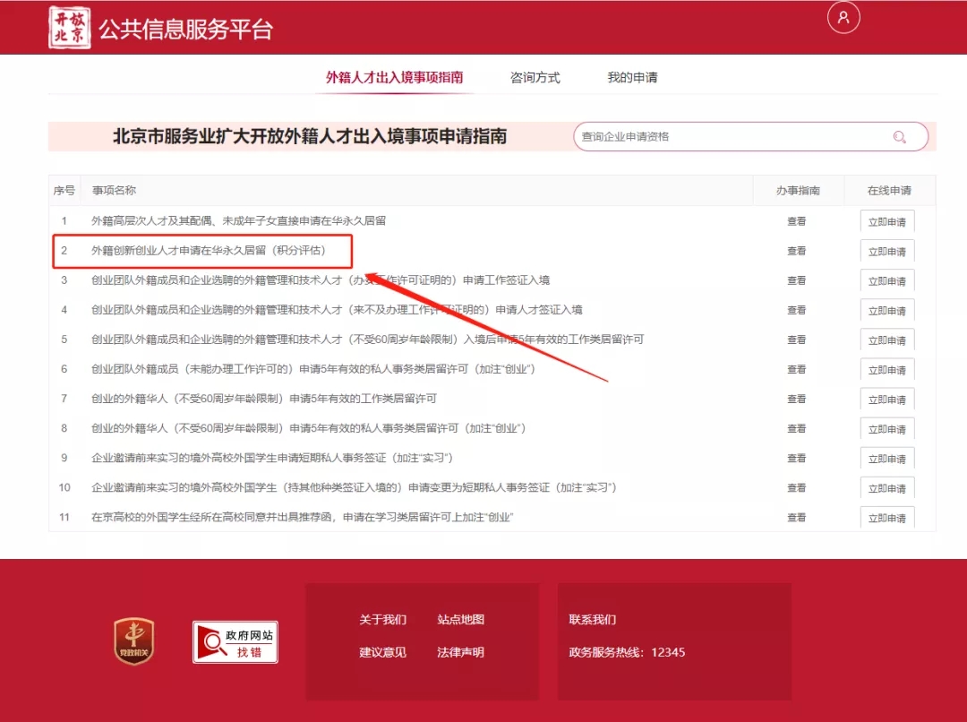Click the magnifier icon in the search box
The width and height of the screenshot is (967, 722).
[899, 136]
